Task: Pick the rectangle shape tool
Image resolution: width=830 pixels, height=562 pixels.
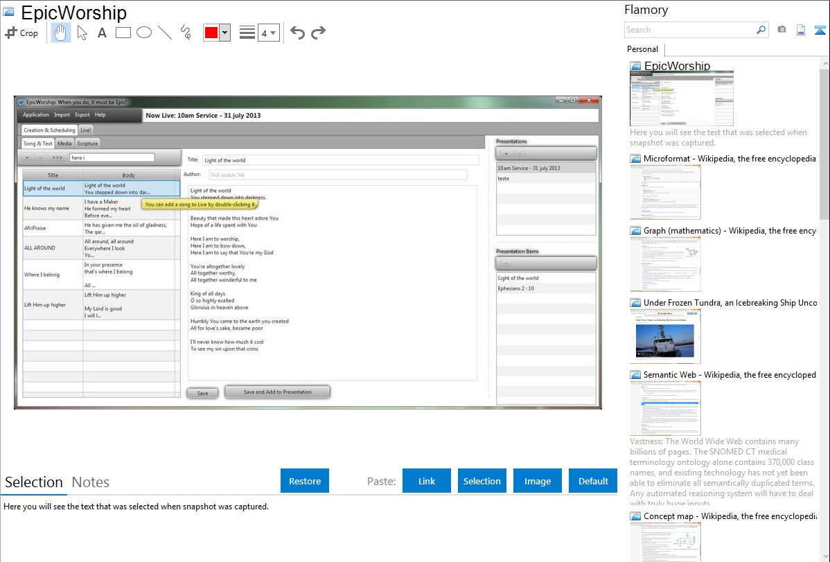Action: [x=123, y=33]
